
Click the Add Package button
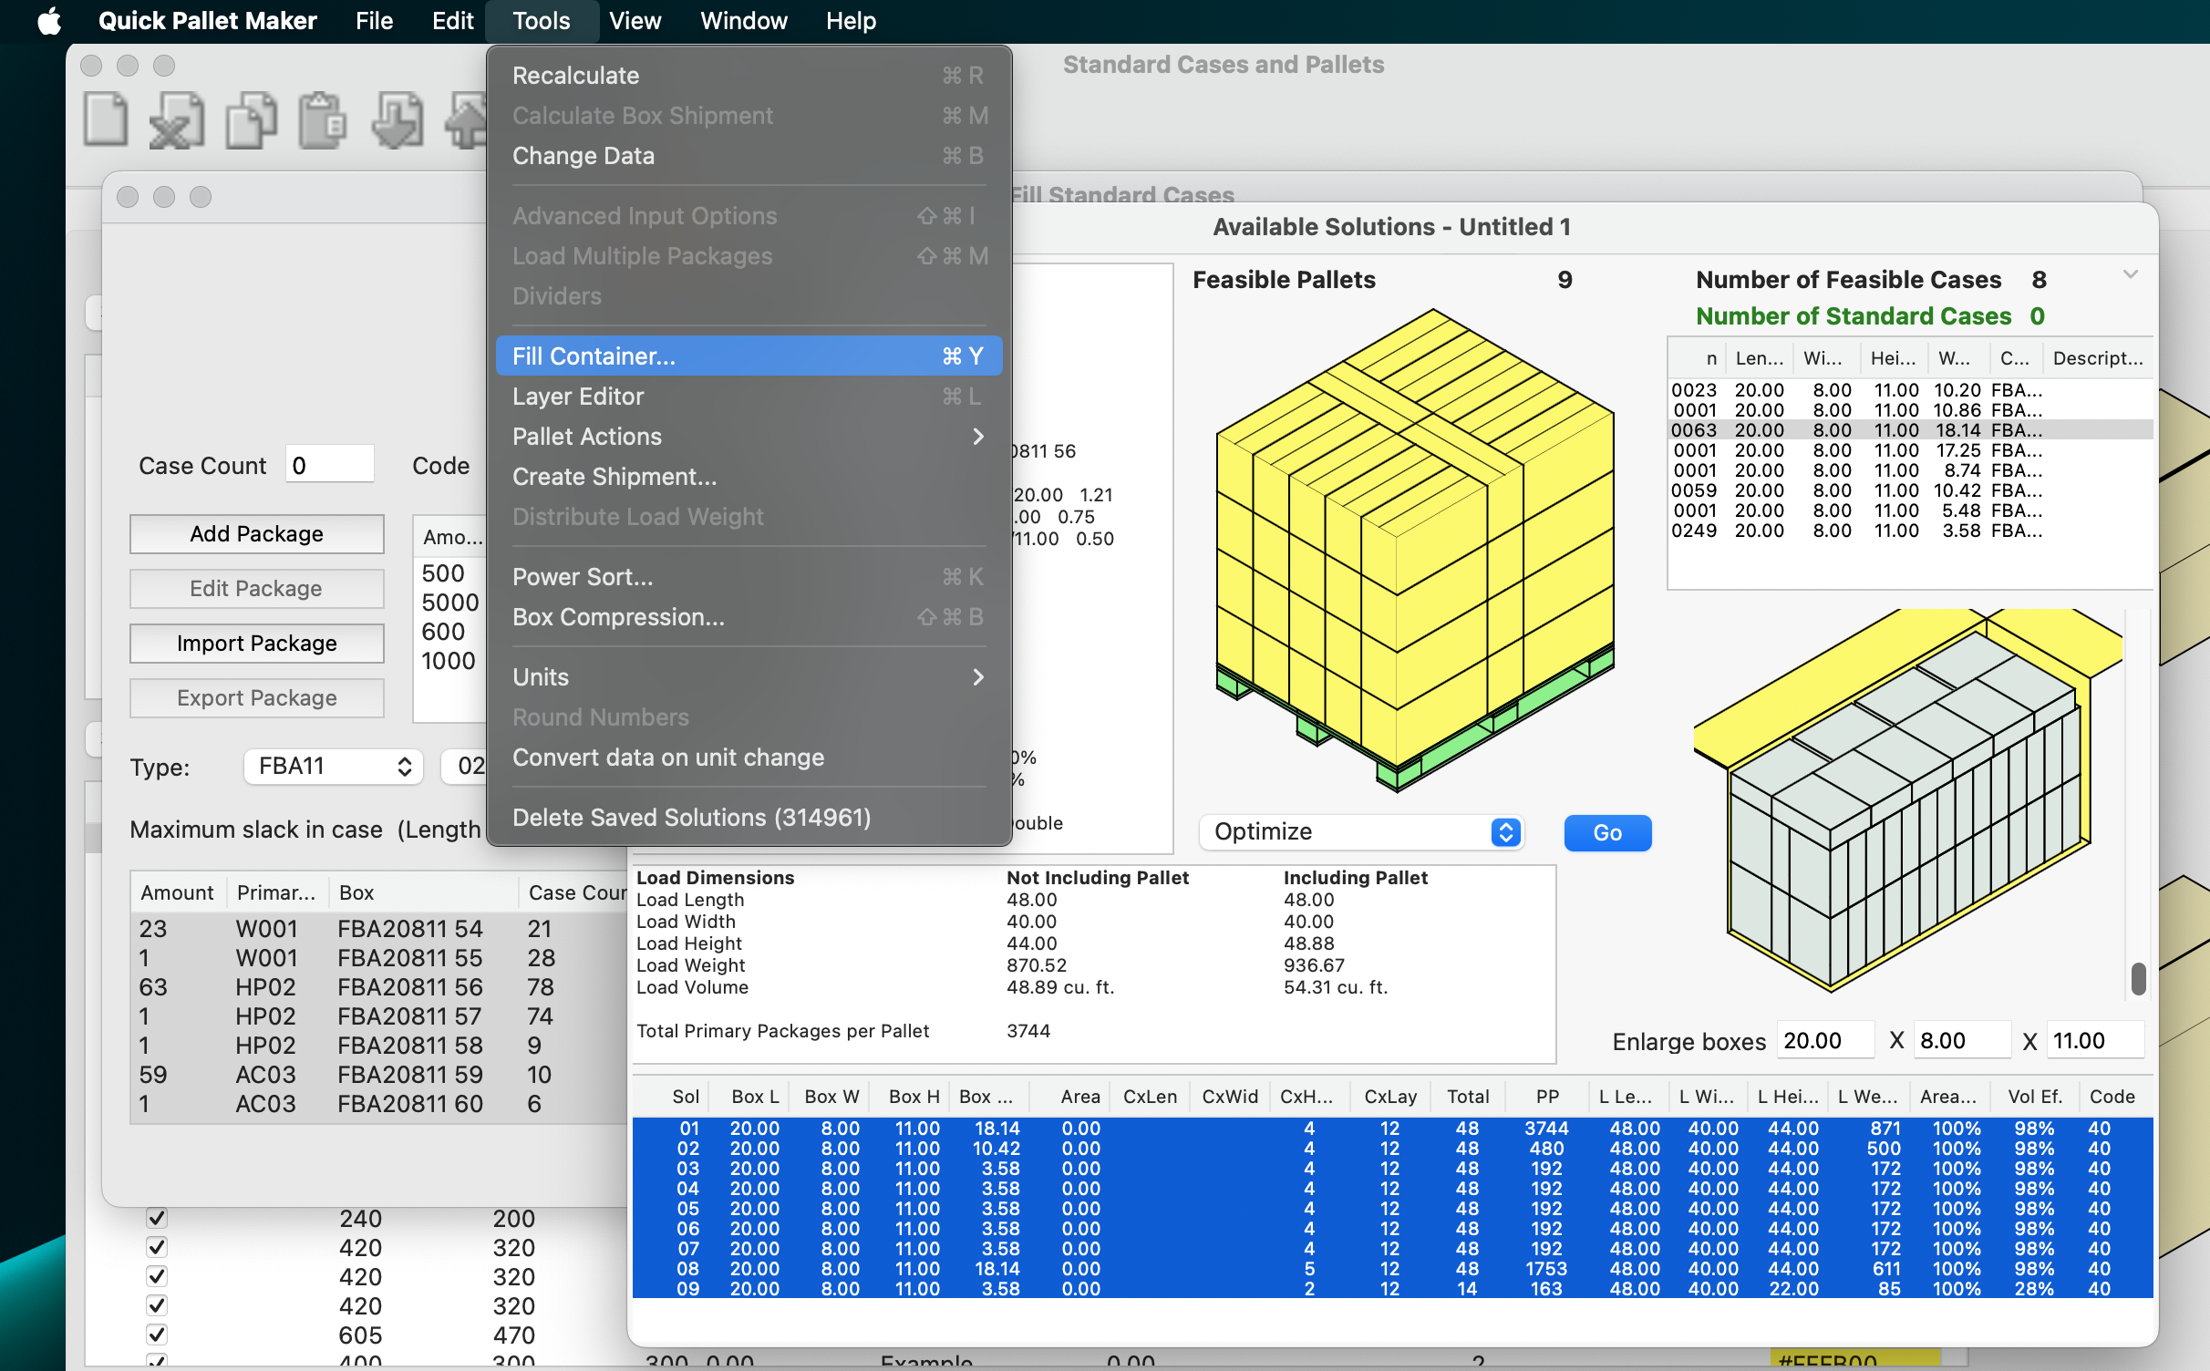coord(256,533)
